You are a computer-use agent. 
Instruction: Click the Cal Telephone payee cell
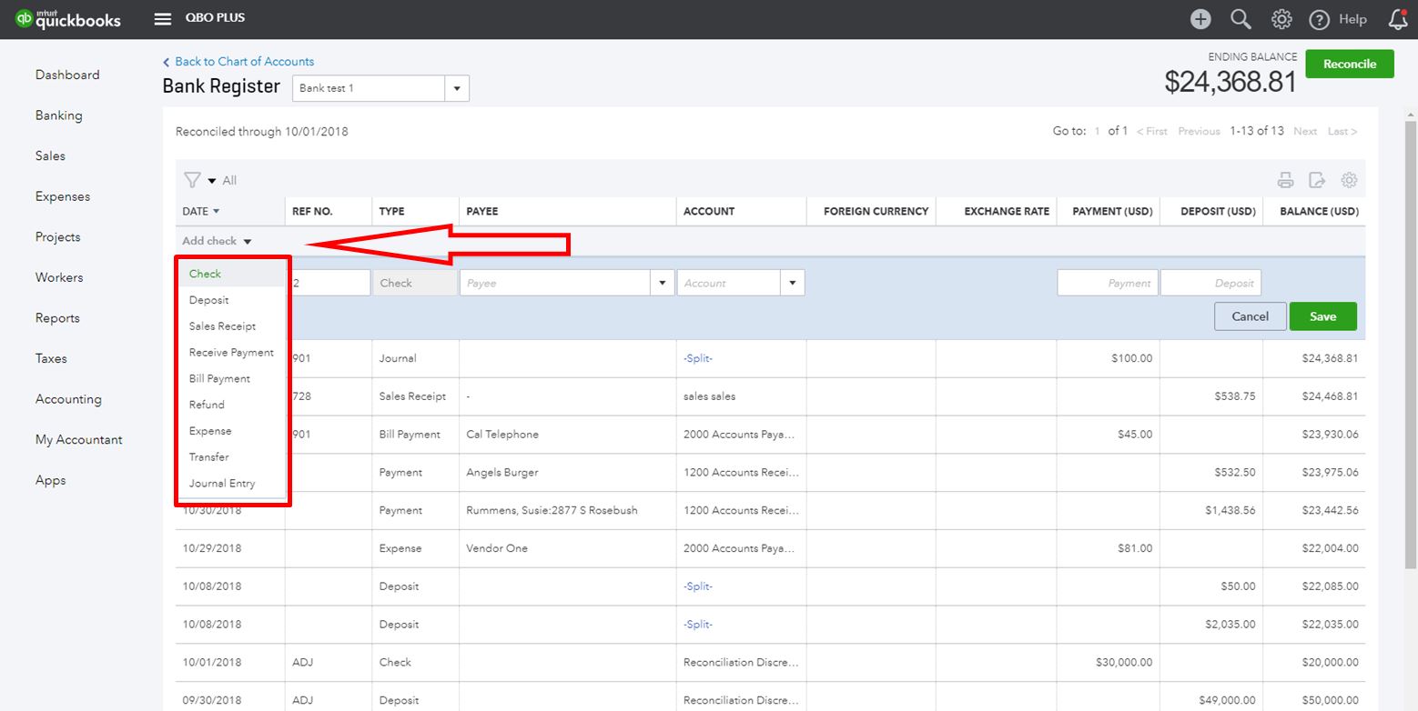[x=568, y=435]
